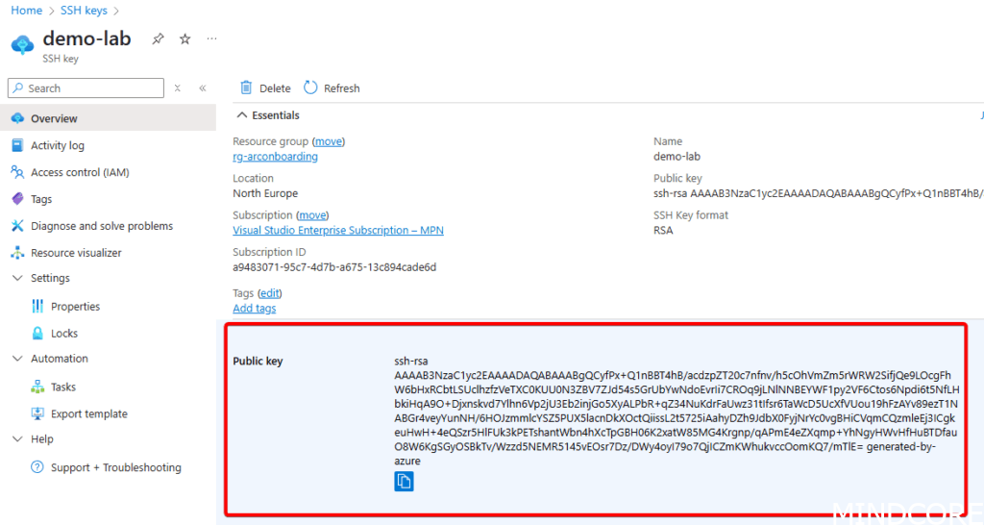This screenshot has height=525, width=984.
Task: Collapse the Help group
Action: point(16,439)
